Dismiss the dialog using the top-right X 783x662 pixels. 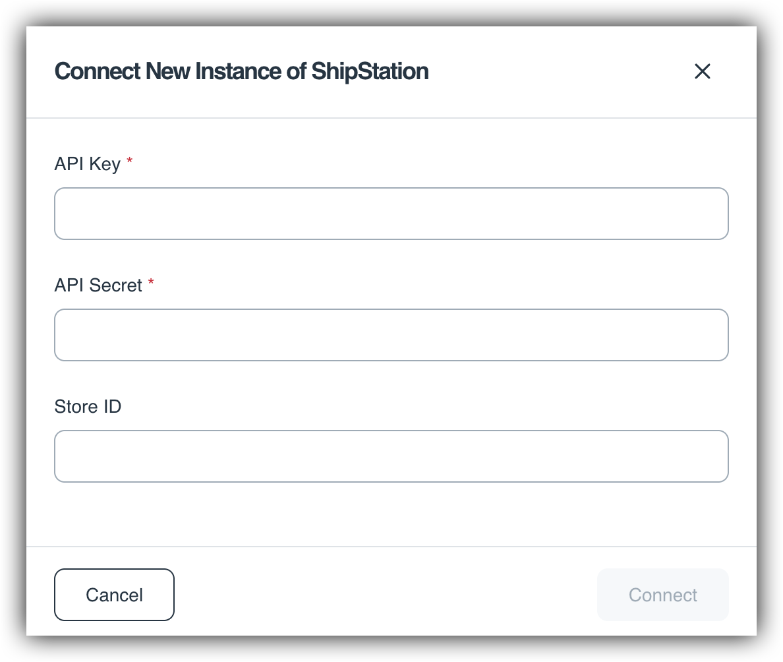[x=702, y=71]
